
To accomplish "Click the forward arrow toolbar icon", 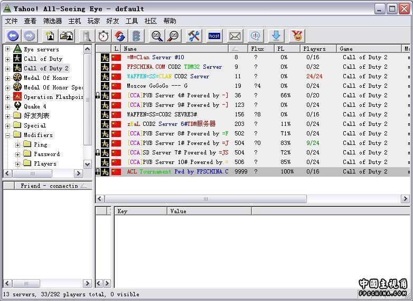I will (x=29, y=36).
